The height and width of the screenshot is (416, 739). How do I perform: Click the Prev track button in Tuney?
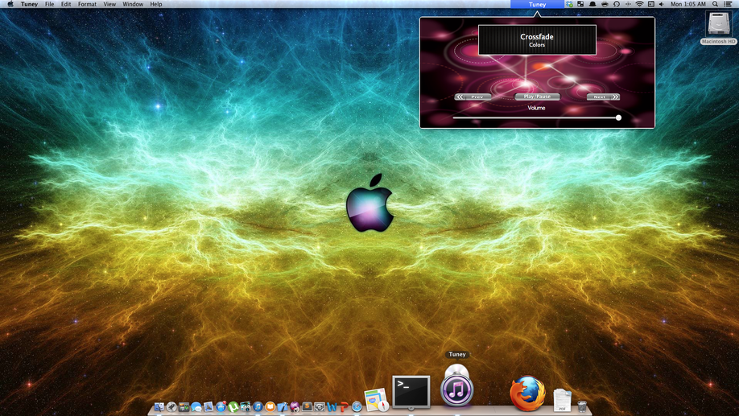pyautogui.click(x=473, y=97)
